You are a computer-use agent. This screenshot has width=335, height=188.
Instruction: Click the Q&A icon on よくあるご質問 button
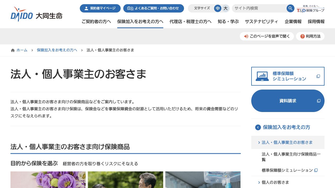[x=130, y=8]
